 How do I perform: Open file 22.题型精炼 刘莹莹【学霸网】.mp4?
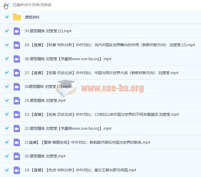(x=68, y=128)
